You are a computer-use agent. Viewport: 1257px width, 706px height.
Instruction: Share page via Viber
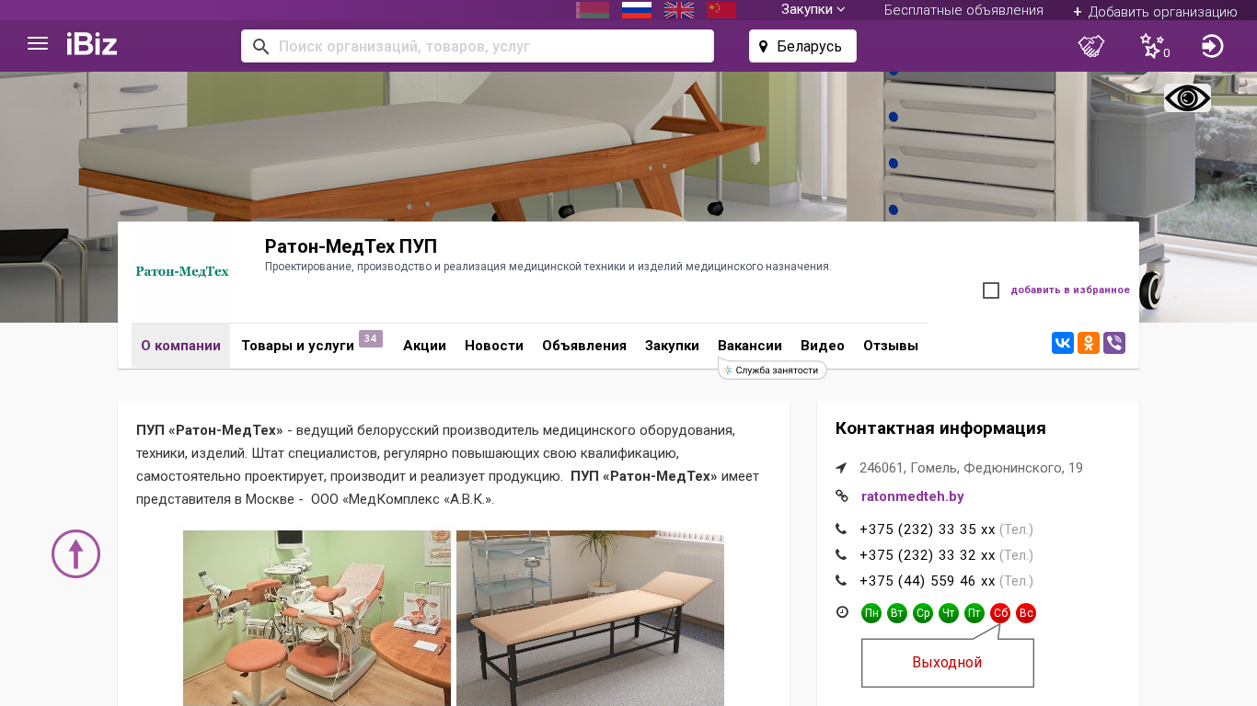1114,344
